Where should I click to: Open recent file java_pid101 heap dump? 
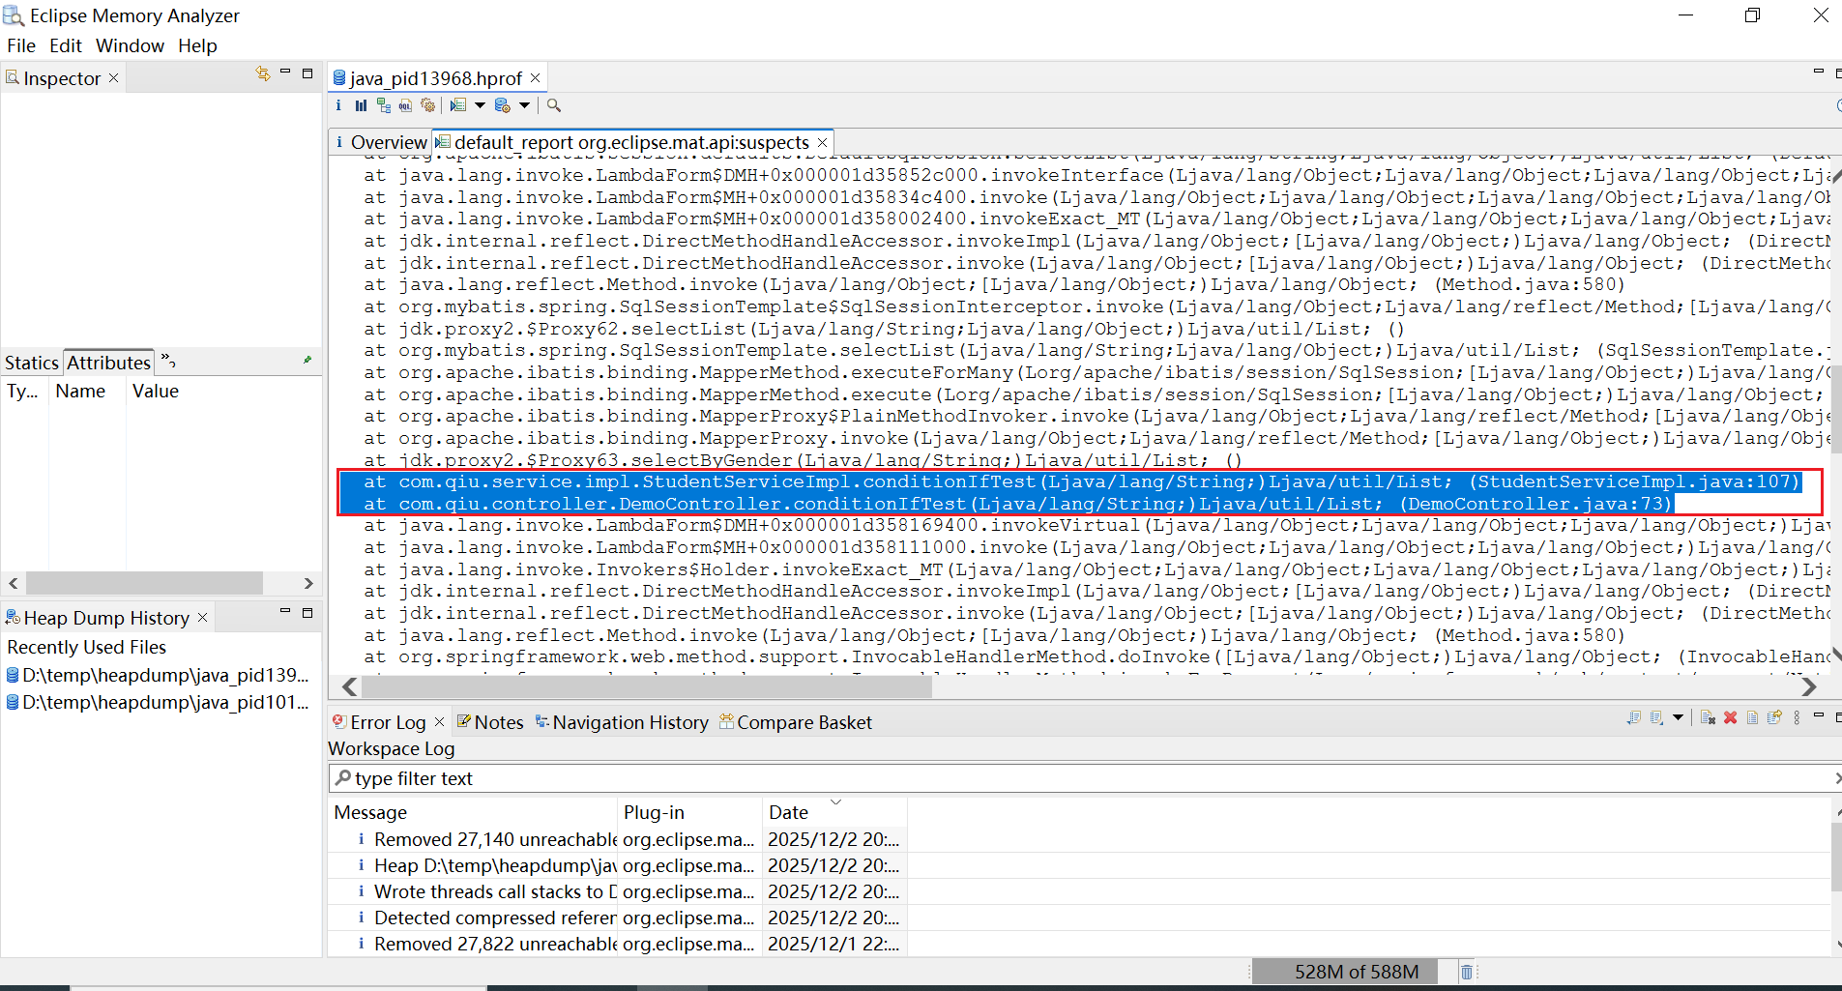(x=158, y=702)
